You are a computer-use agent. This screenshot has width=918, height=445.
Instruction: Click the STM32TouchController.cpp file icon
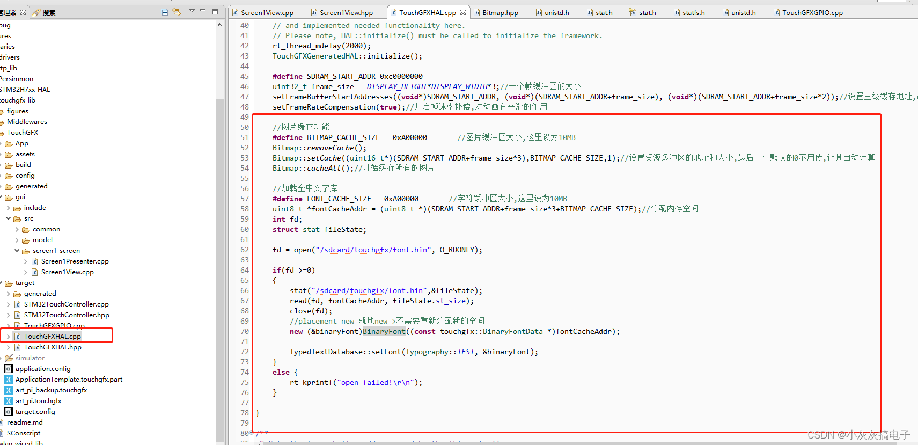click(17, 304)
